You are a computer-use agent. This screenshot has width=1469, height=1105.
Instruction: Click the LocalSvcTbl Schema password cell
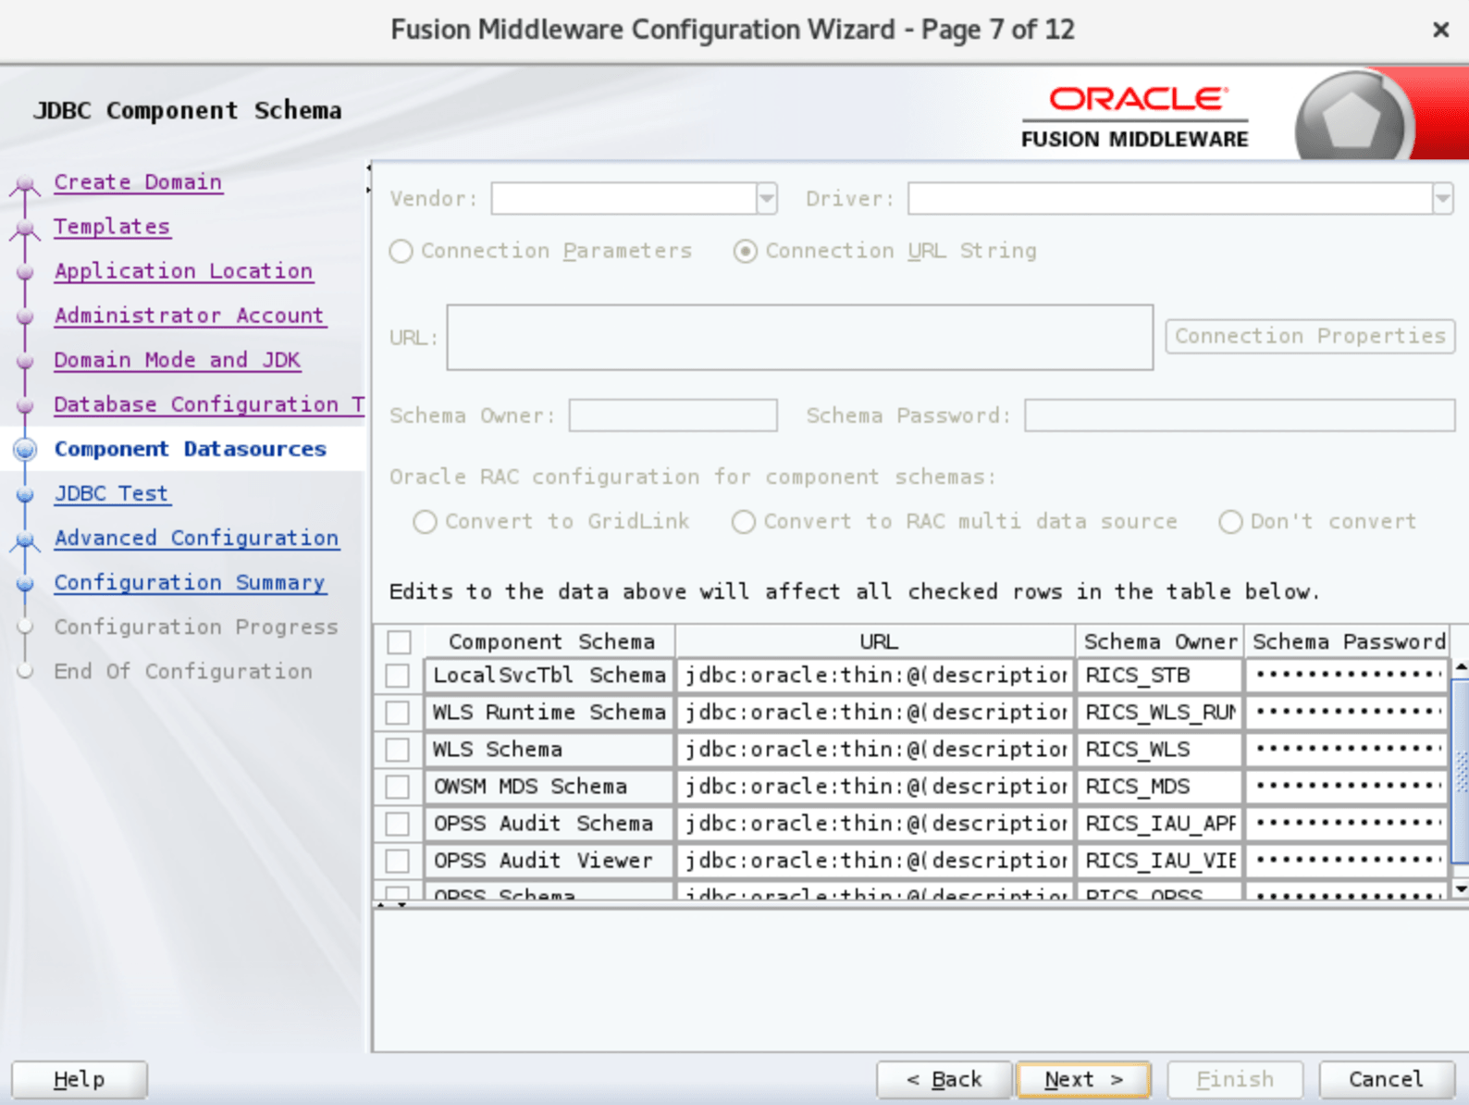[1348, 676]
